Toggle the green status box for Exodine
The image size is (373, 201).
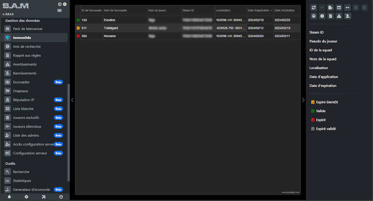(78, 20)
